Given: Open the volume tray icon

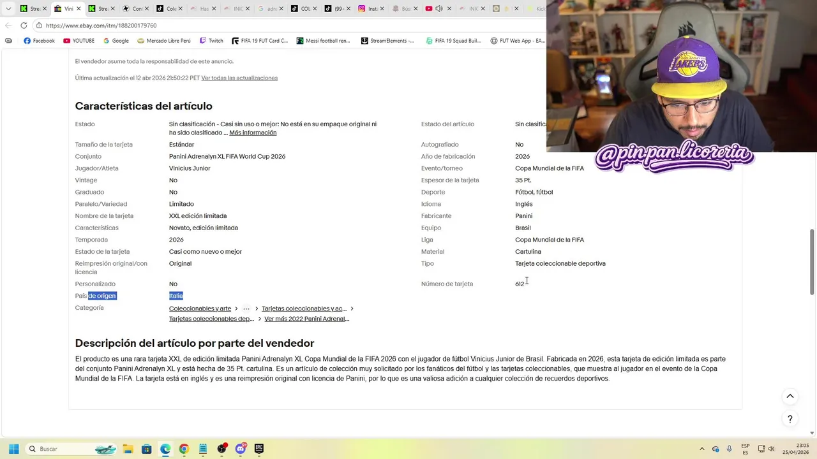Looking at the screenshot, I should (772, 449).
